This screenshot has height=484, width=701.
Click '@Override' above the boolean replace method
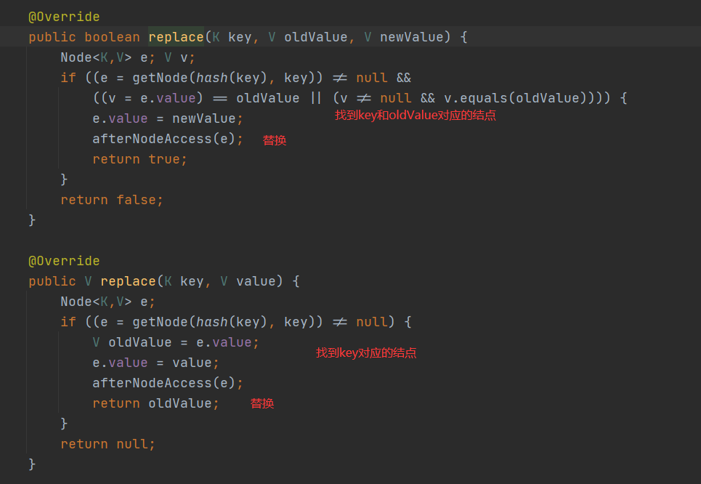point(64,17)
